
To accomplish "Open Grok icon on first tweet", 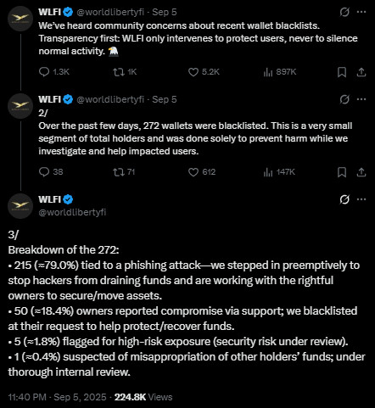I will (x=344, y=12).
